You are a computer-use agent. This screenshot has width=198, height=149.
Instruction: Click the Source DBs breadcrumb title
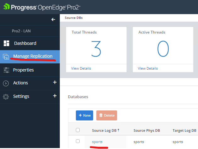74,18
